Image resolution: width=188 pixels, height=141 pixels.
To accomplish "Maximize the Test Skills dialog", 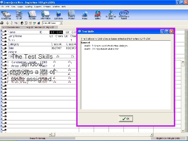I will click(167, 31).
